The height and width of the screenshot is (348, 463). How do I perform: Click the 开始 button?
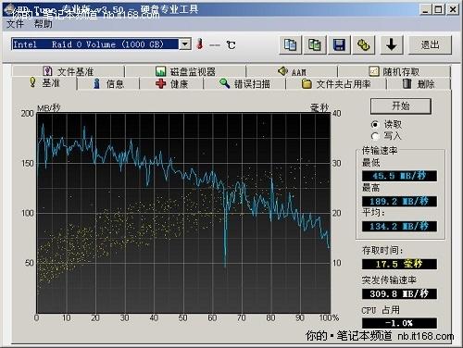pyautogui.click(x=401, y=106)
